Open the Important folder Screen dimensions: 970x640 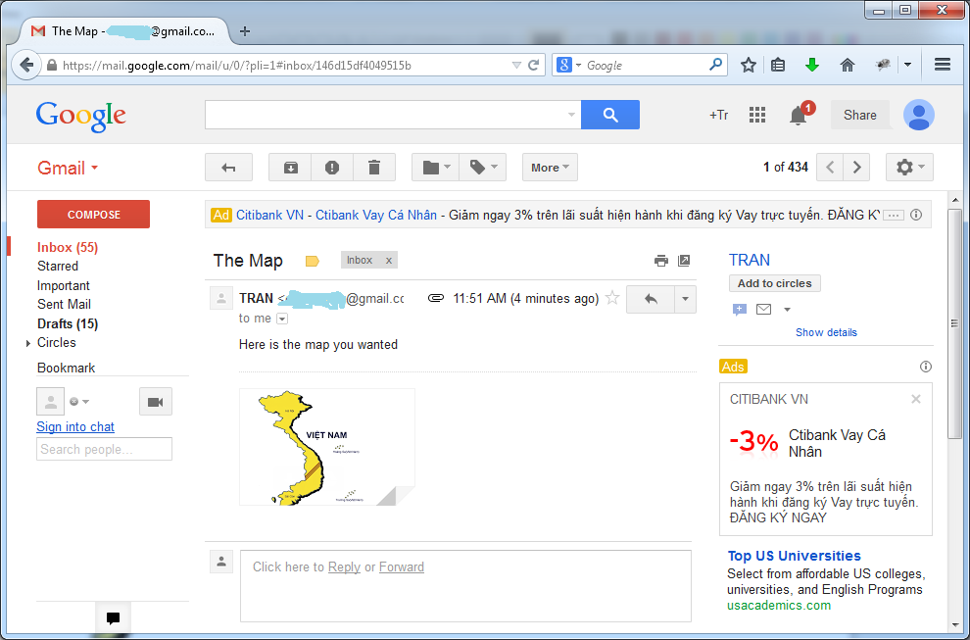click(x=63, y=285)
